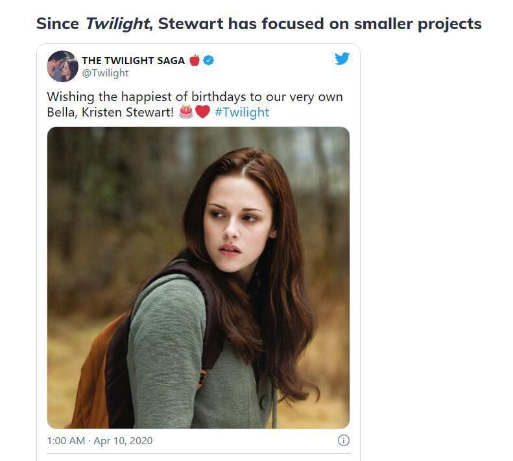Click the word 'Stewart' in the heading

pos(188,24)
